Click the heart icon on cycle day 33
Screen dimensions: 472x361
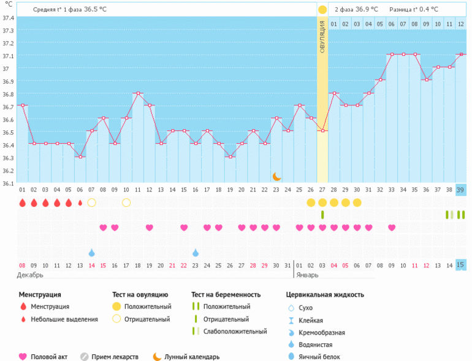click(x=392, y=228)
